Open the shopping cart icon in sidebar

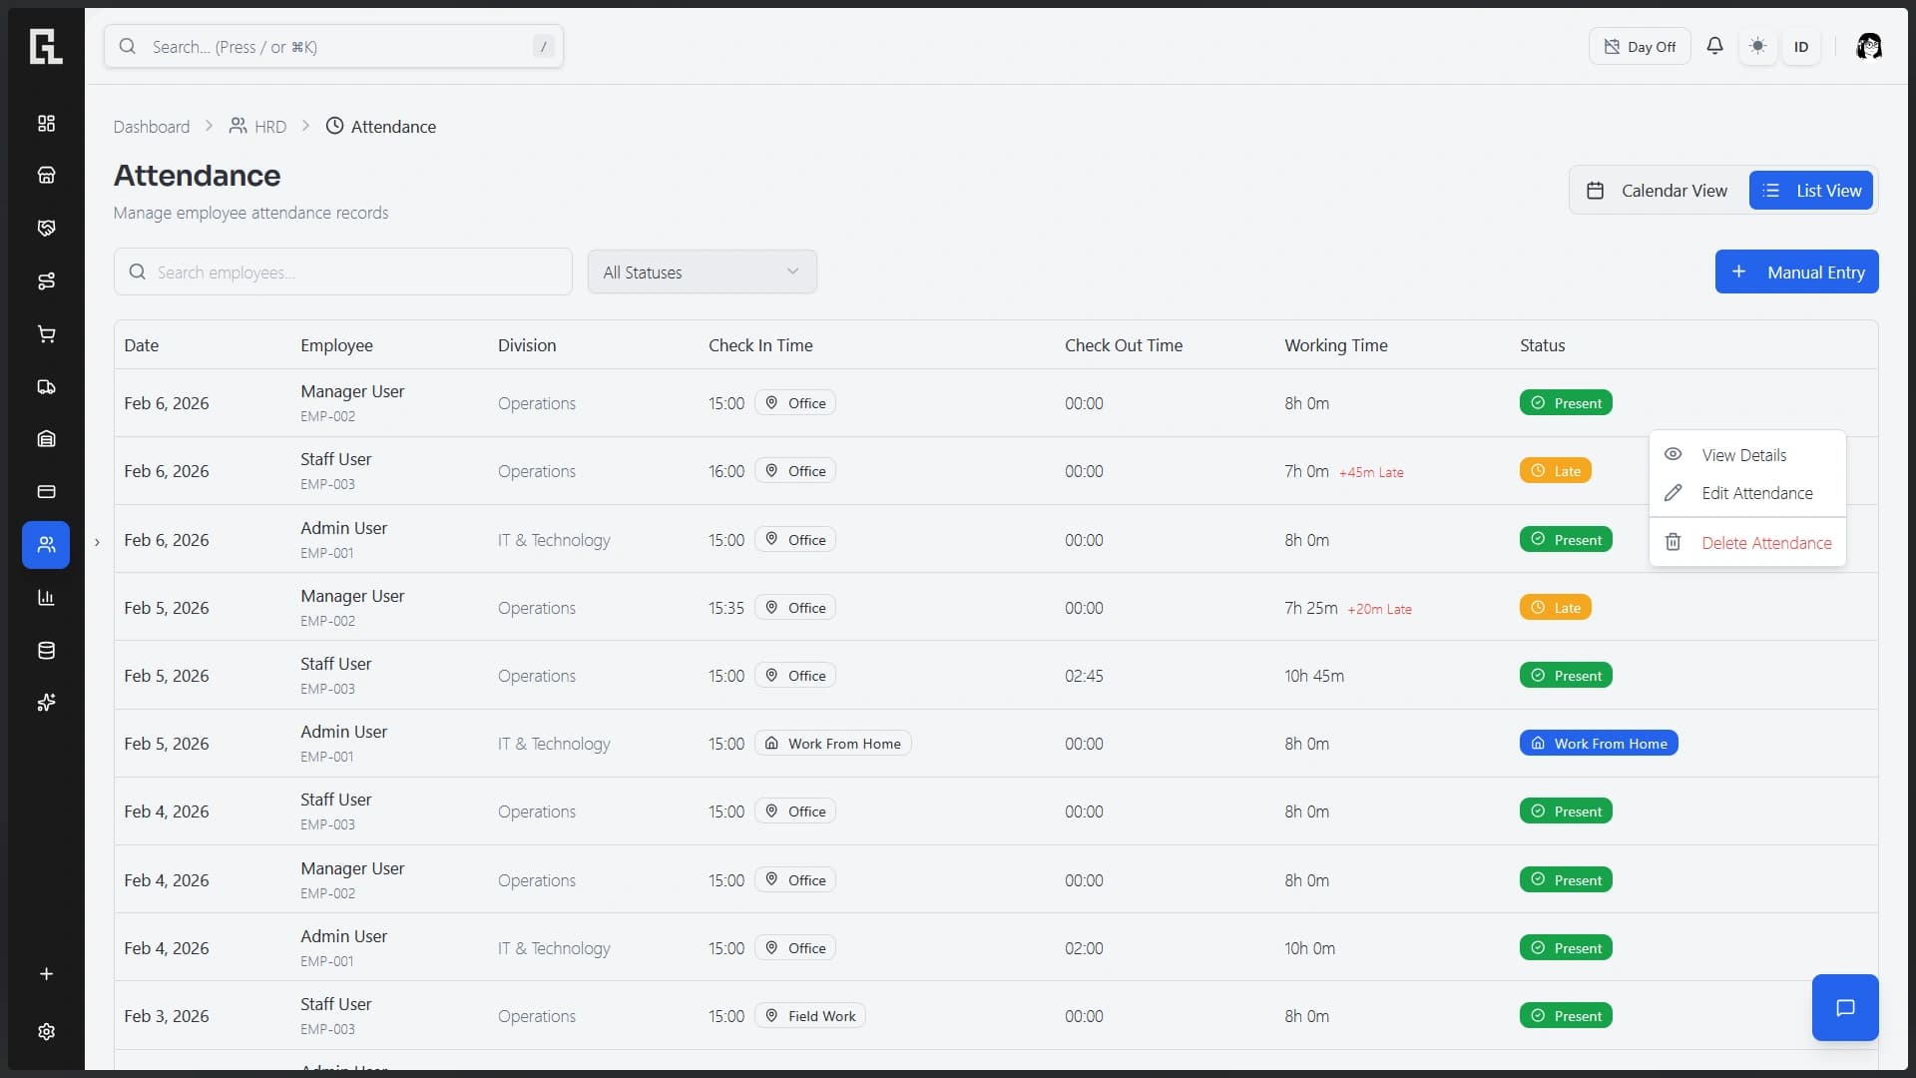[x=46, y=334]
